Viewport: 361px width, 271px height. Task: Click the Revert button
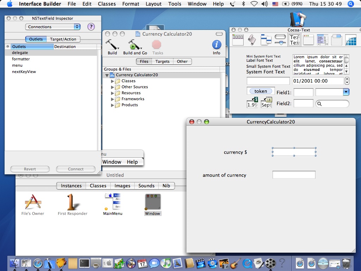30,169
